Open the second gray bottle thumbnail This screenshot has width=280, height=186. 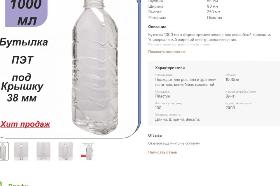click(x=21, y=151)
